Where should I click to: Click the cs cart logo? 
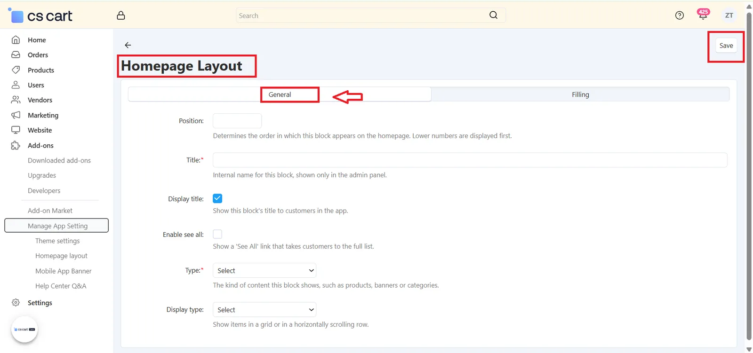coord(40,16)
